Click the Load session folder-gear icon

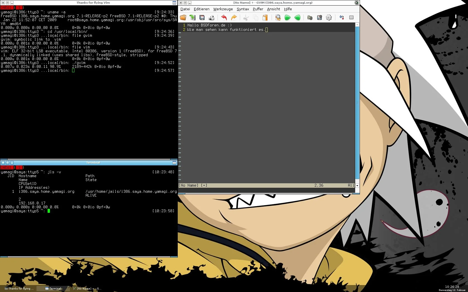310,18
